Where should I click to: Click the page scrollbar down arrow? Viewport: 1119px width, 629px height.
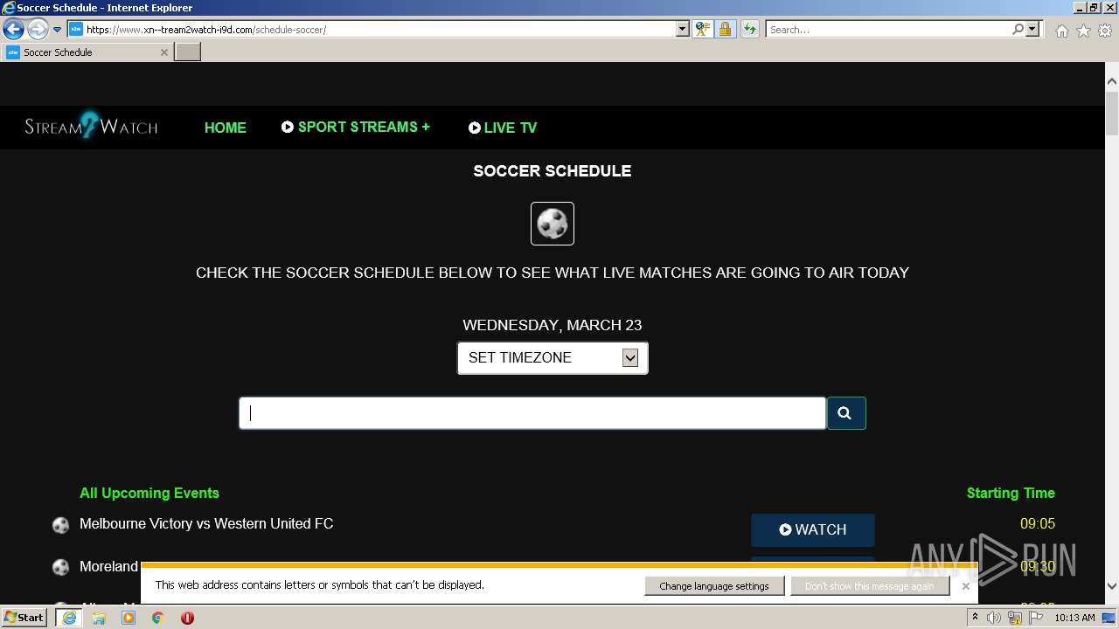[x=1111, y=586]
